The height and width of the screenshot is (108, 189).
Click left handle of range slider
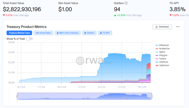(17, 96)
